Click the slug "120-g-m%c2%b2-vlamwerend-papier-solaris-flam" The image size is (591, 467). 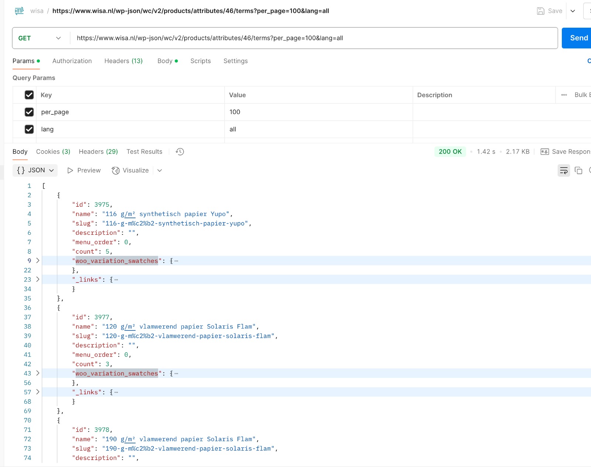(x=188, y=336)
